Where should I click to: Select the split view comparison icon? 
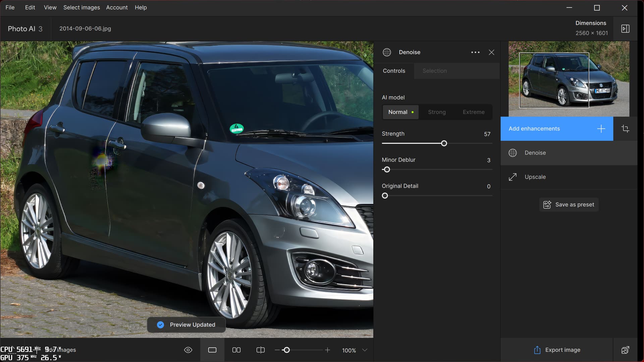coord(260,350)
